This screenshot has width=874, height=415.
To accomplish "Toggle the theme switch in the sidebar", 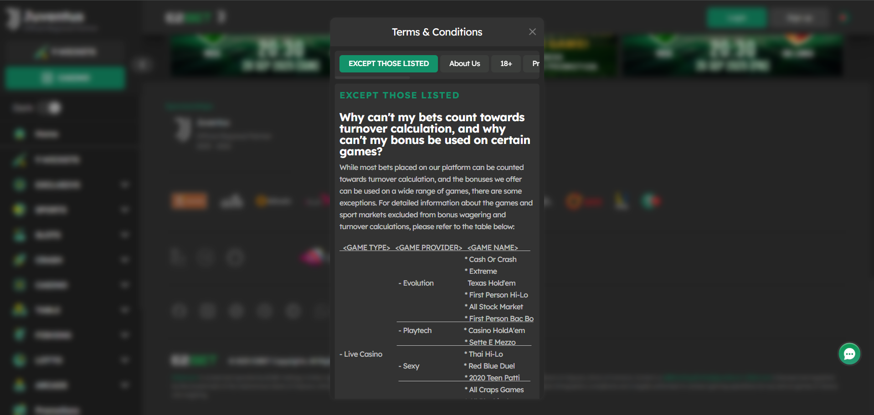I will tap(51, 108).
